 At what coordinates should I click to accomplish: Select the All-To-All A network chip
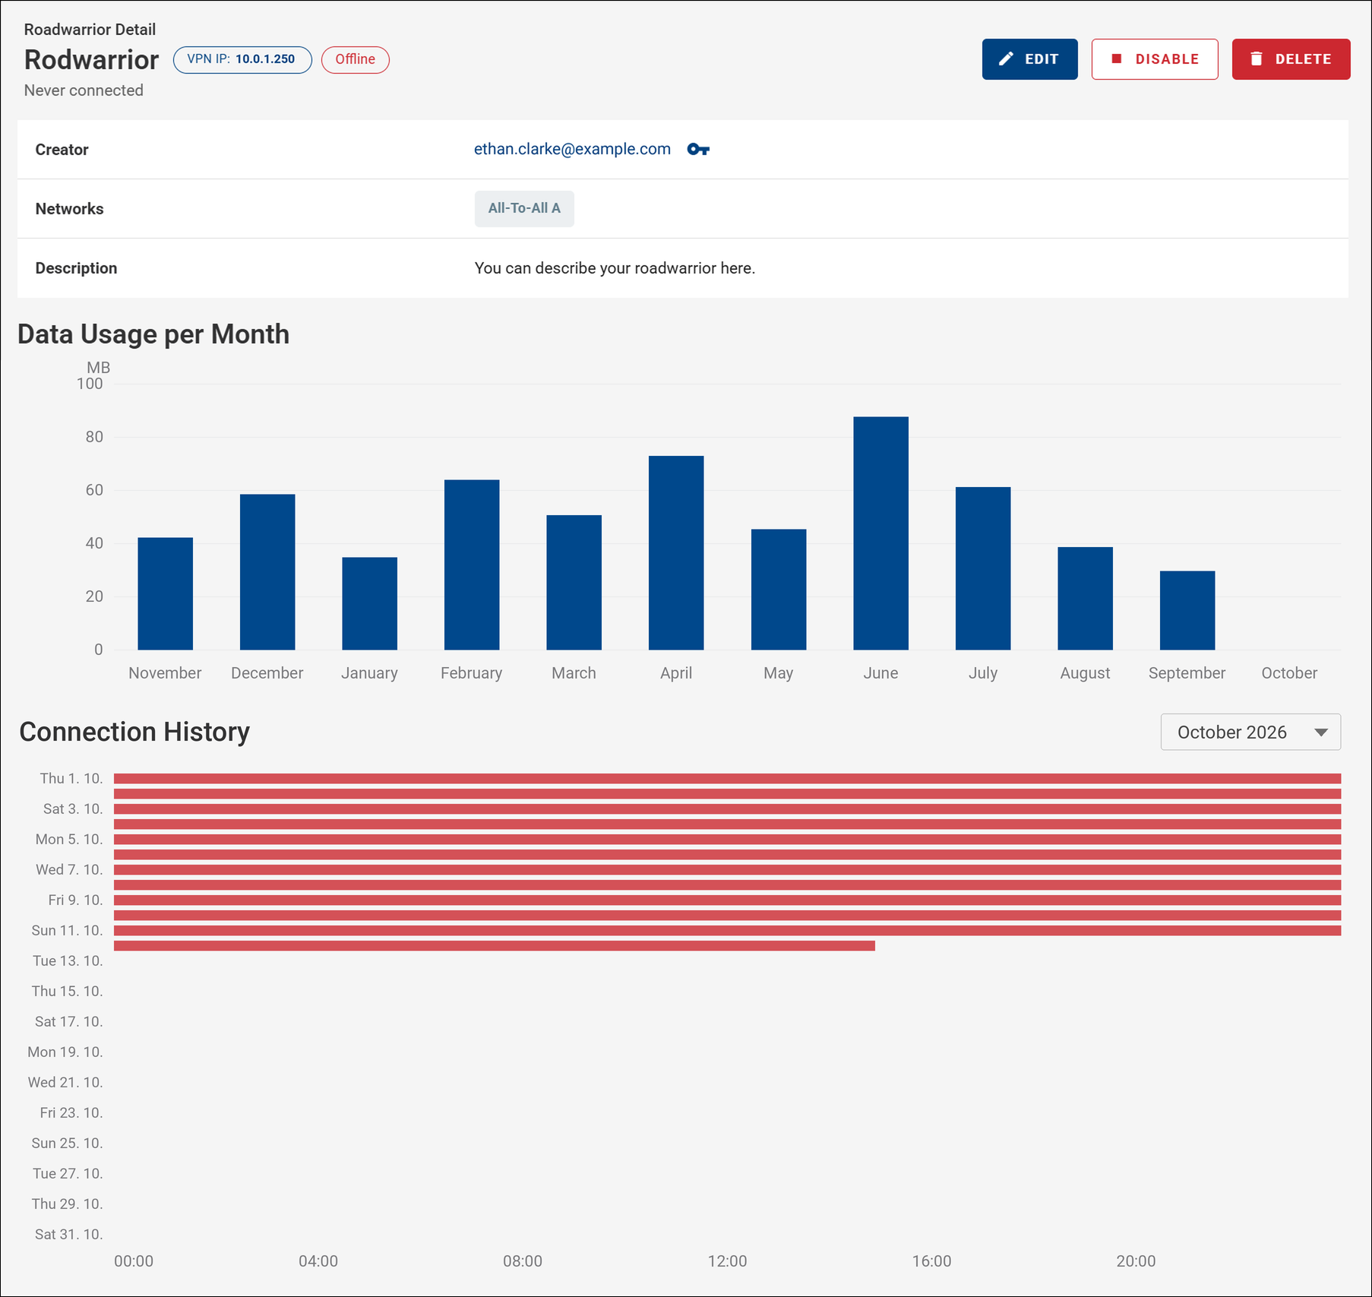coord(524,208)
